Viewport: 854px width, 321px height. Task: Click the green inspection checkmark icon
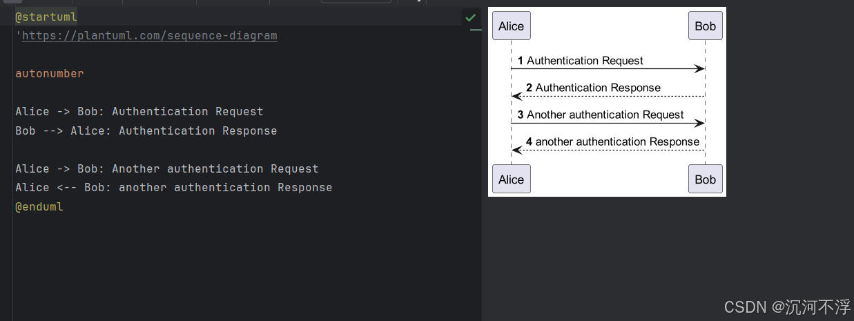point(470,17)
